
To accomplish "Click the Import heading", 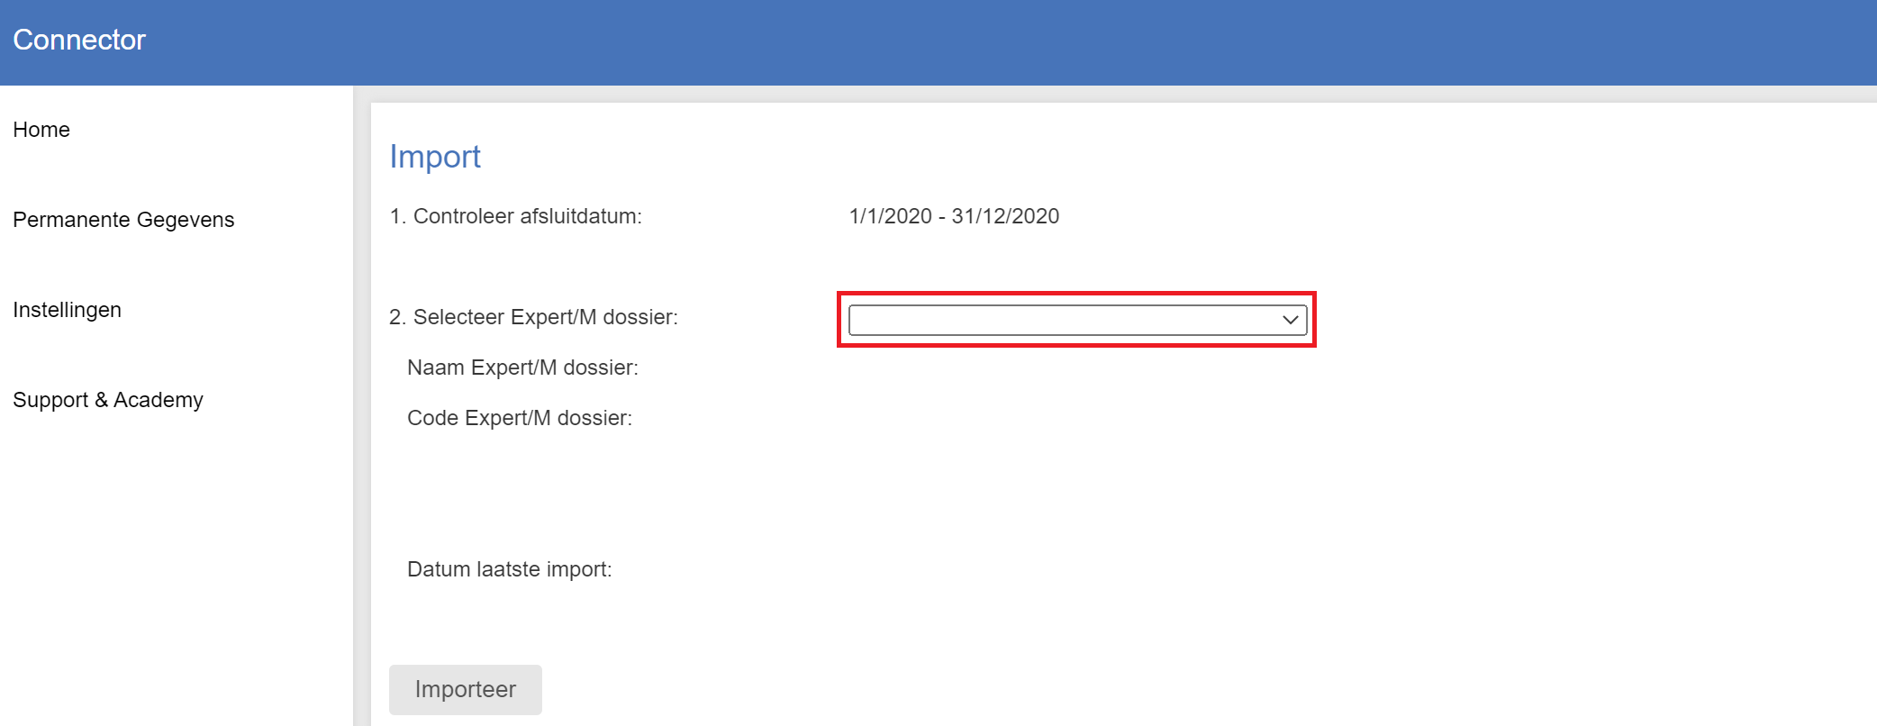I will click(x=435, y=157).
